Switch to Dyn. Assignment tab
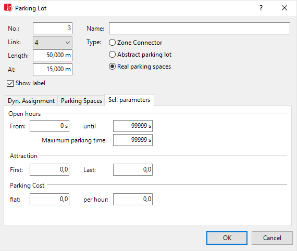 (x=31, y=101)
